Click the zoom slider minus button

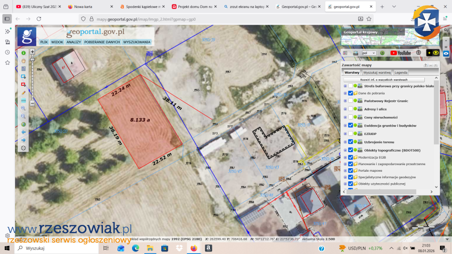coord(32,103)
